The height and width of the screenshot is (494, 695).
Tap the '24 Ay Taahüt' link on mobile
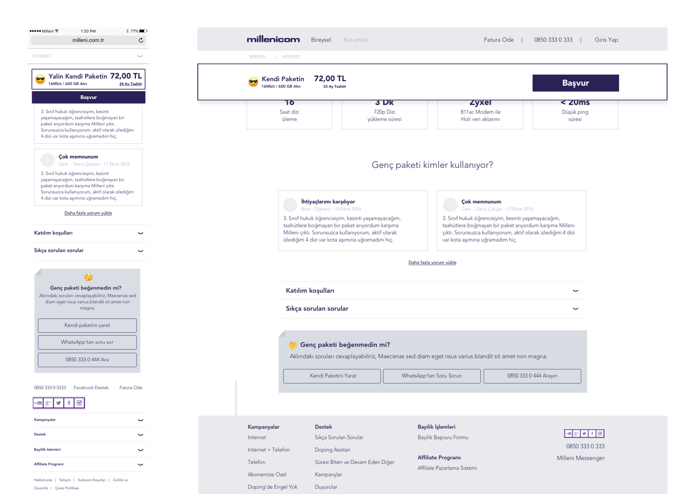pos(131,84)
